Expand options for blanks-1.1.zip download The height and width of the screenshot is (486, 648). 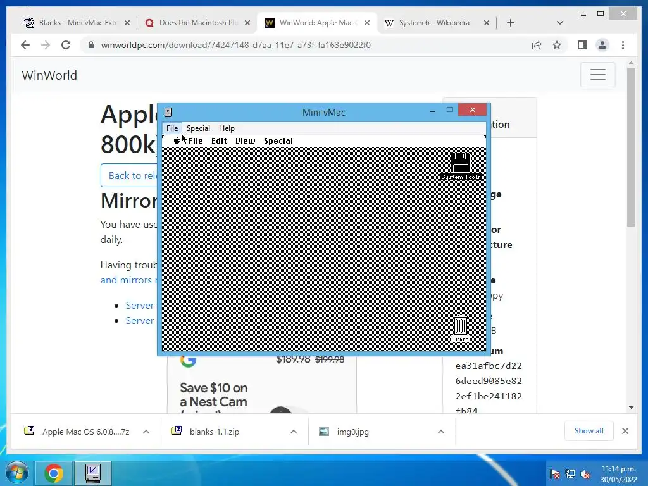point(294,432)
